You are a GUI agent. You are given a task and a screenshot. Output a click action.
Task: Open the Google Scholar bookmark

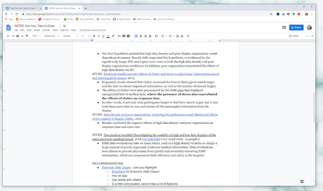pyautogui.click(x=121, y=19)
